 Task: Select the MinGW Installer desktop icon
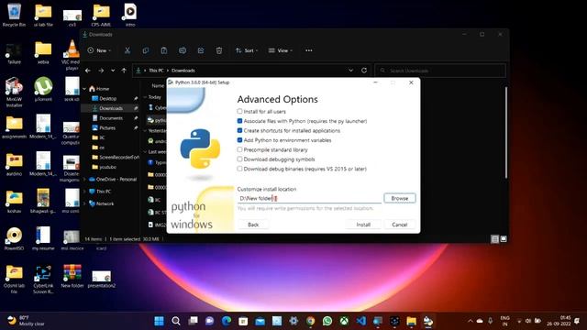15,92
